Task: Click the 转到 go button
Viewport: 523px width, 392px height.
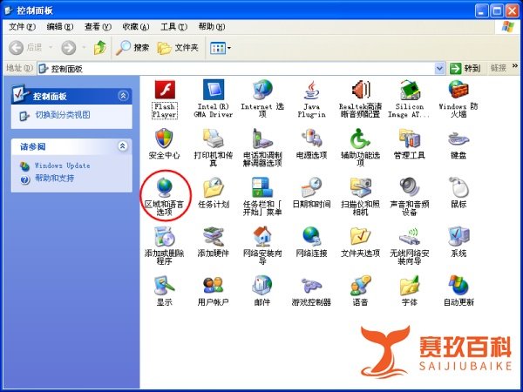Action: point(465,69)
